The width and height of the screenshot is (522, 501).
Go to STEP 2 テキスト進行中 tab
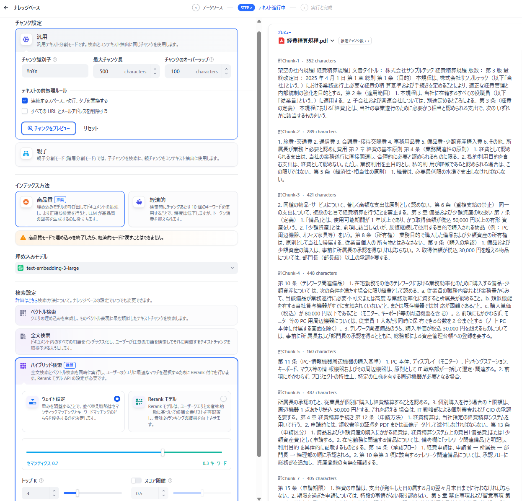tap(262, 8)
